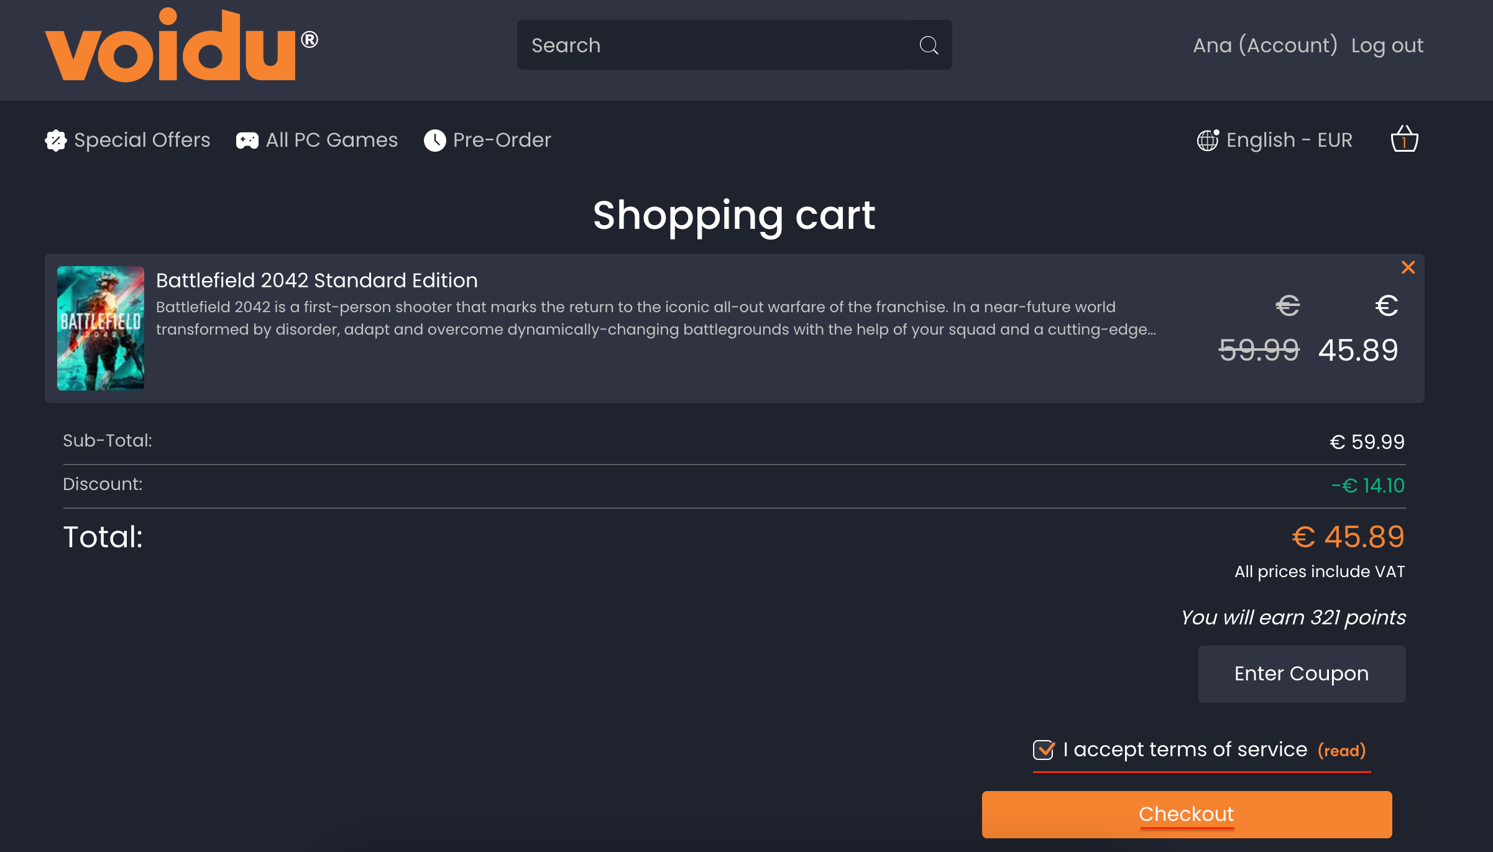Click the globe language icon

coord(1207,141)
